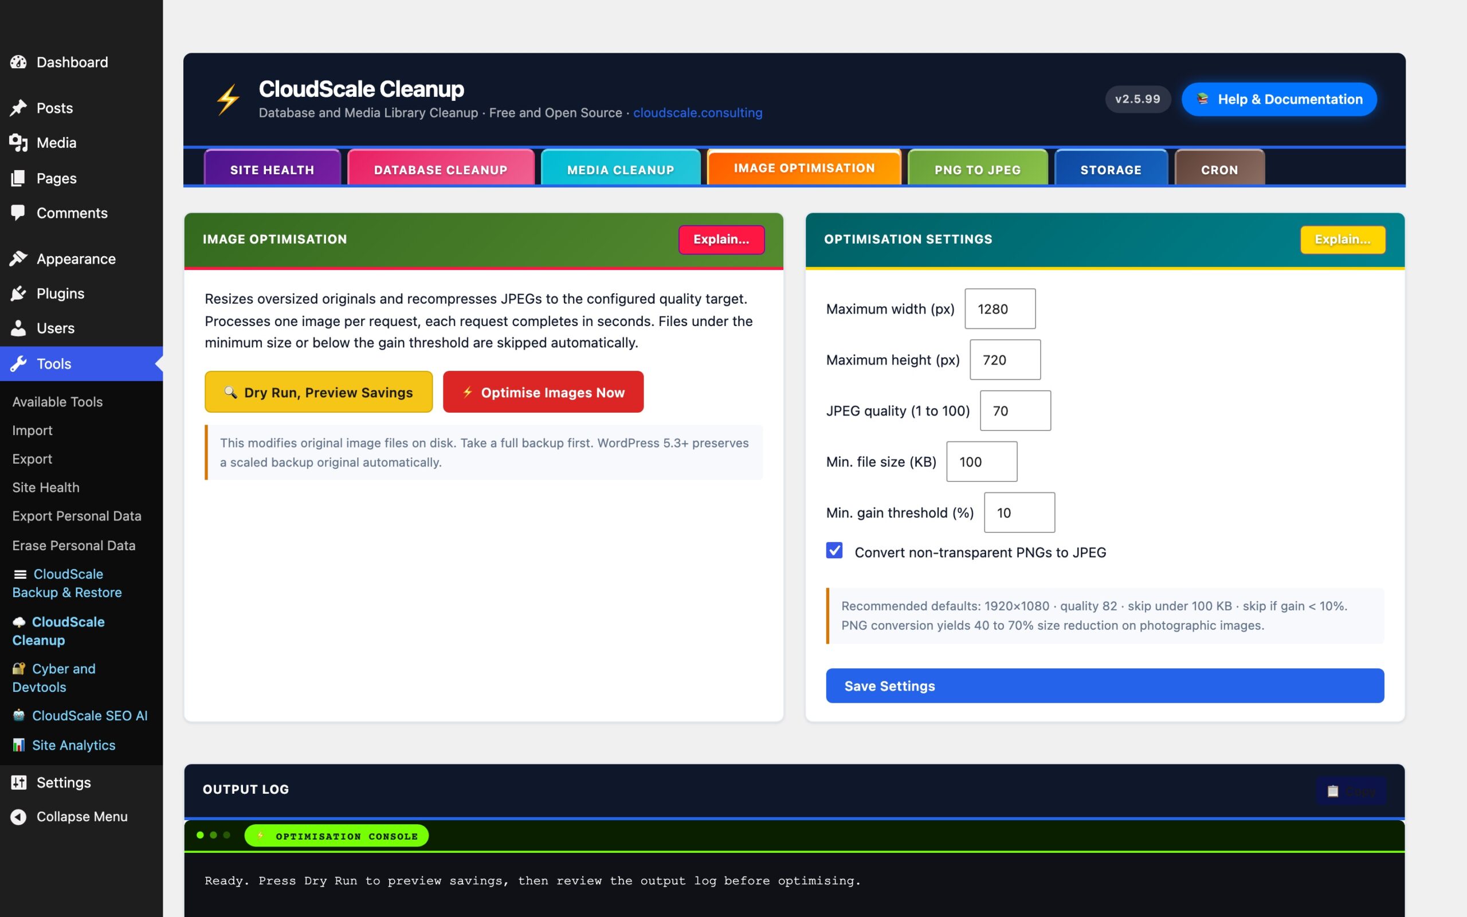Screen dimensions: 1467x917
Task: Click the v2.5.99 version badge
Action: (x=1138, y=99)
